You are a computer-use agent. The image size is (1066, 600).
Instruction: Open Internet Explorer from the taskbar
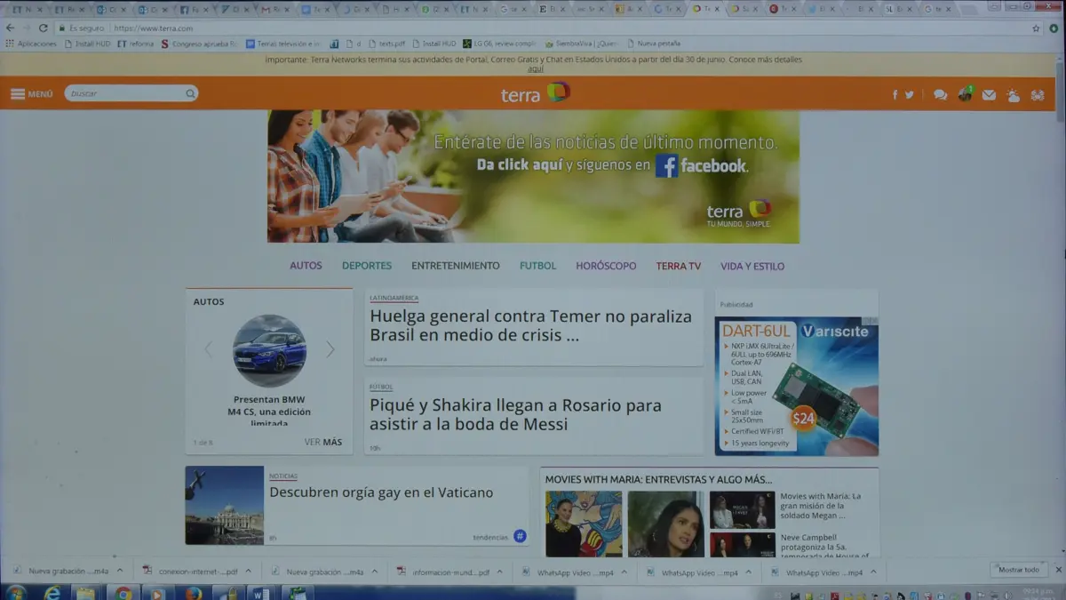pos(52,593)
